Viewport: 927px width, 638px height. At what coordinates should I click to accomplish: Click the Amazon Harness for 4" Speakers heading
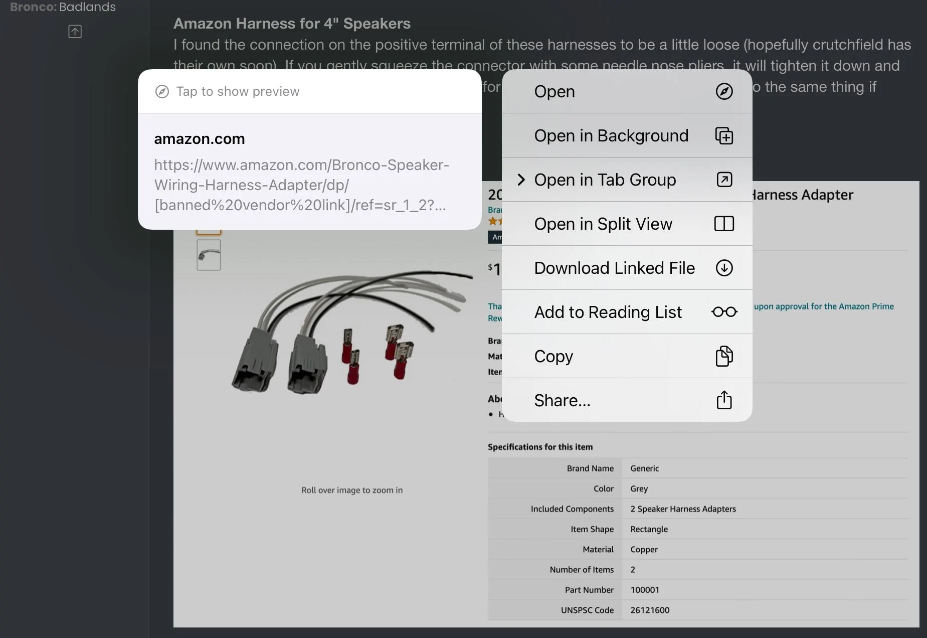(292, 24)
